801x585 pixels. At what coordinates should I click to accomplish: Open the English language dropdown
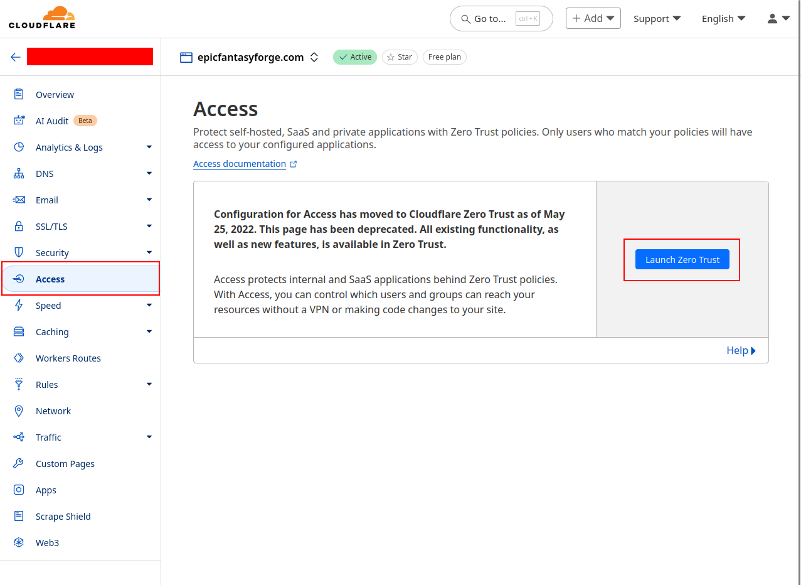click(x=724, y=18)
